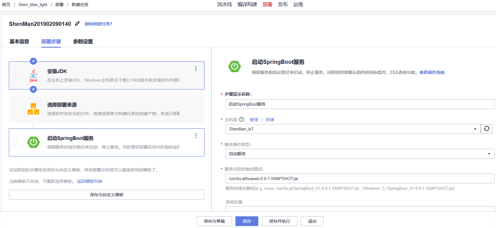
Task: Click the drag handle of 安装JDK step
Action: tap(15, 76)
